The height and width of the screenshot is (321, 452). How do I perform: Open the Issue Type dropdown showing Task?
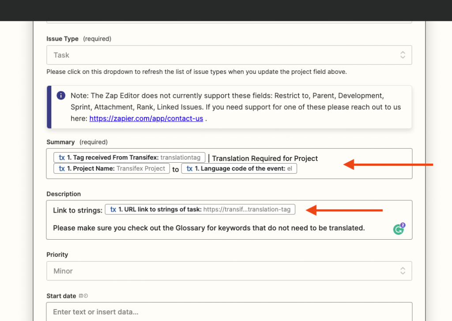(x=229, y=55)
